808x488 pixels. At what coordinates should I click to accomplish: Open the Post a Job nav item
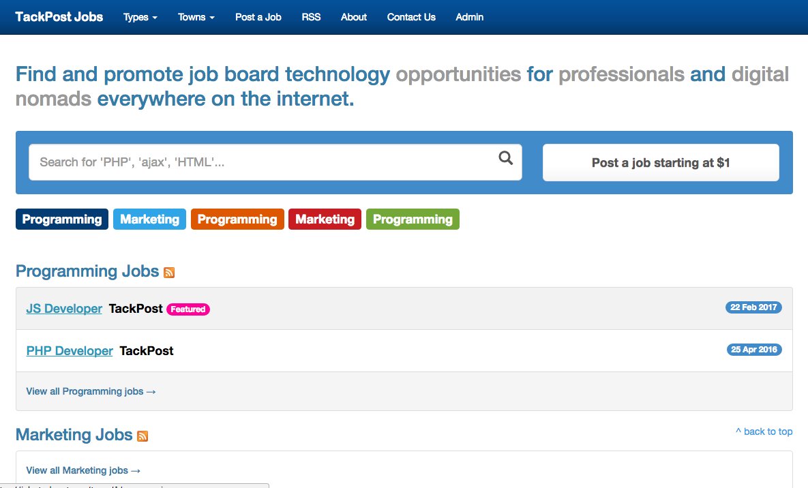click(258, 17)
